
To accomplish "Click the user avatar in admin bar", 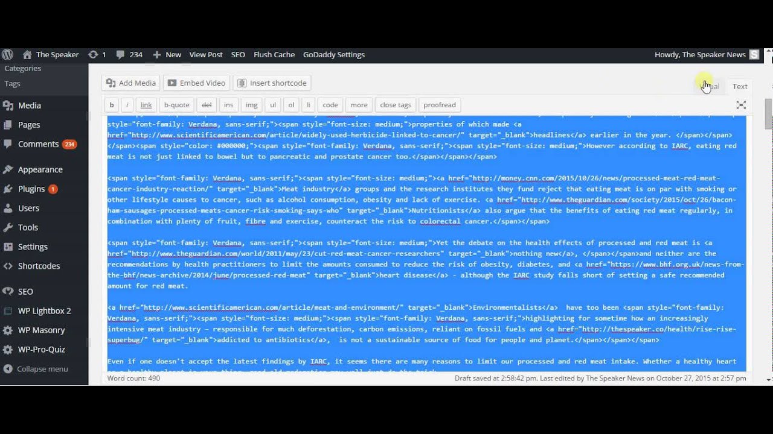I will (x=754, y=54).
